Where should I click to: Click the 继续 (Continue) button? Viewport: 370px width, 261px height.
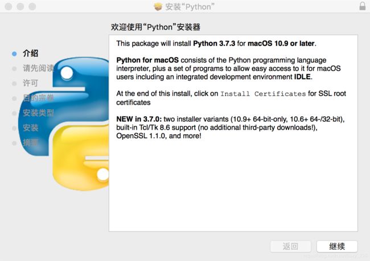tap(337, 246)
